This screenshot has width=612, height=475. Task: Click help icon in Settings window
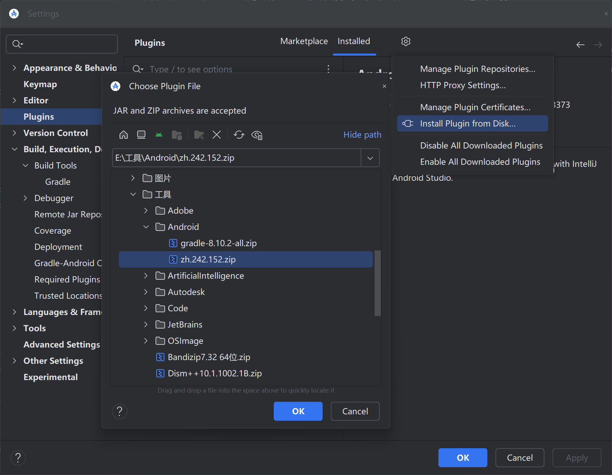(18, 458)
